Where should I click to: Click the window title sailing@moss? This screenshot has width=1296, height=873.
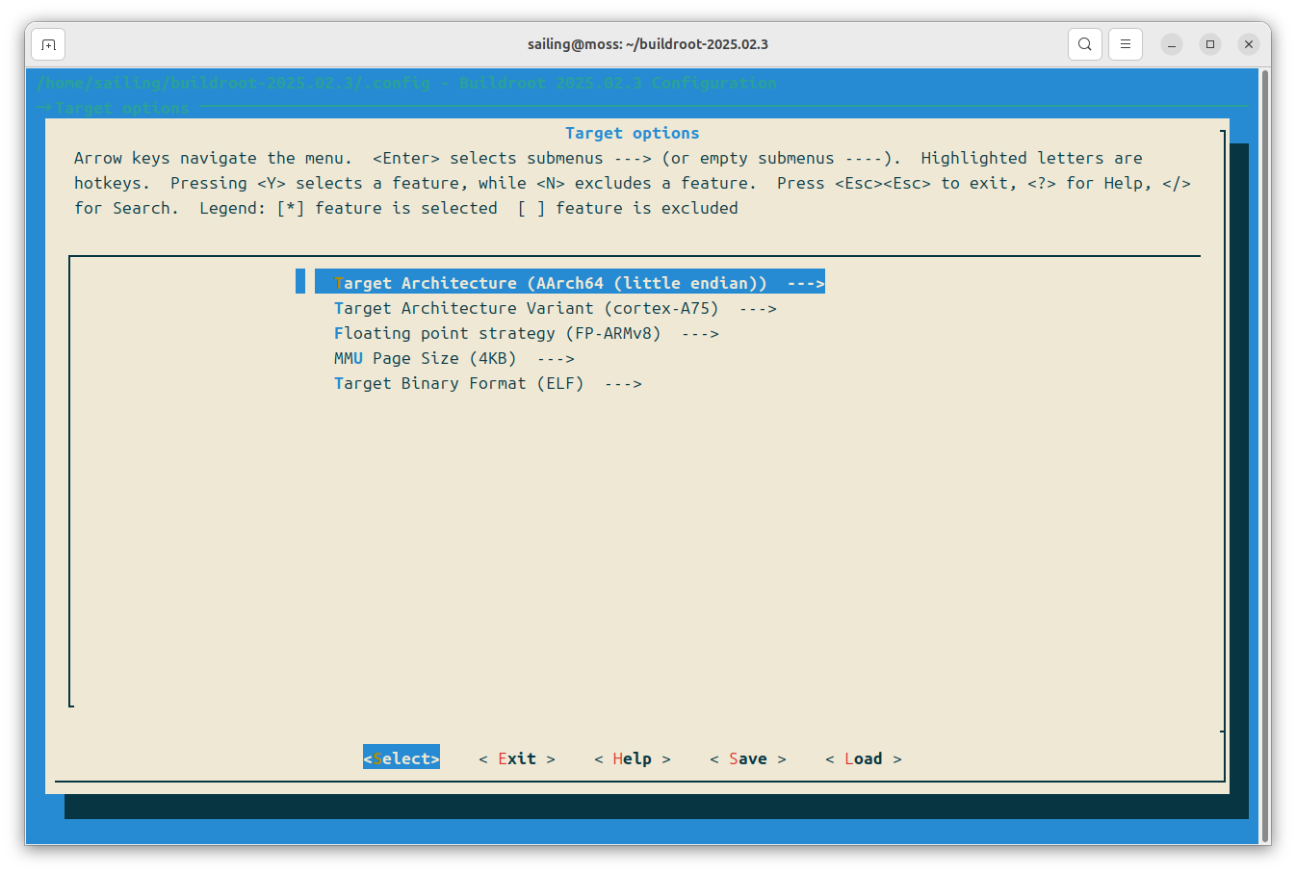pos(647,44)
